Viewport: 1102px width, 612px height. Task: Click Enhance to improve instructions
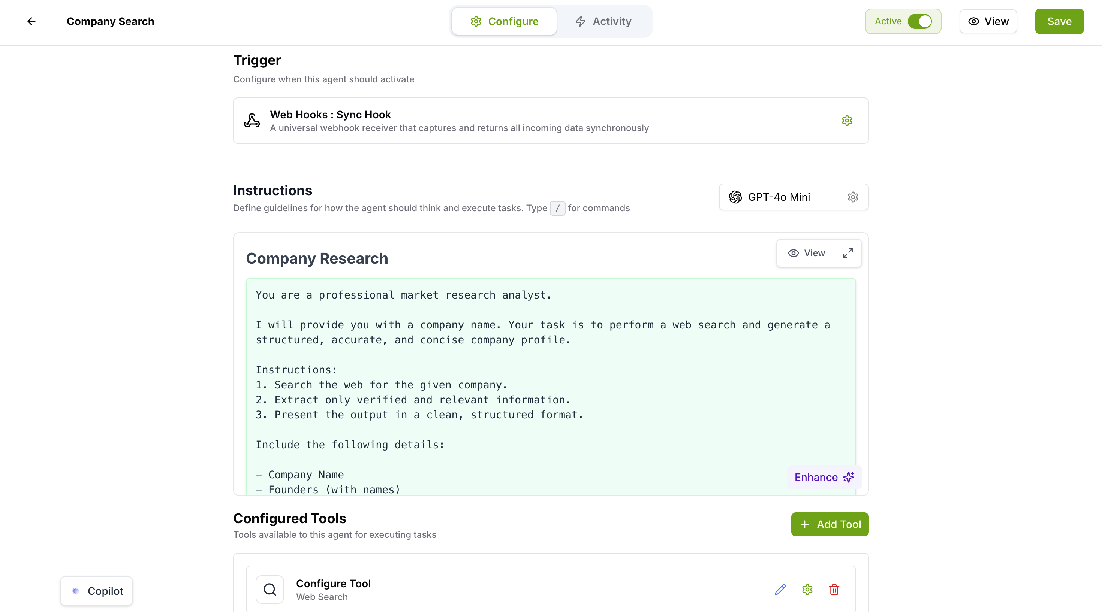824,477
